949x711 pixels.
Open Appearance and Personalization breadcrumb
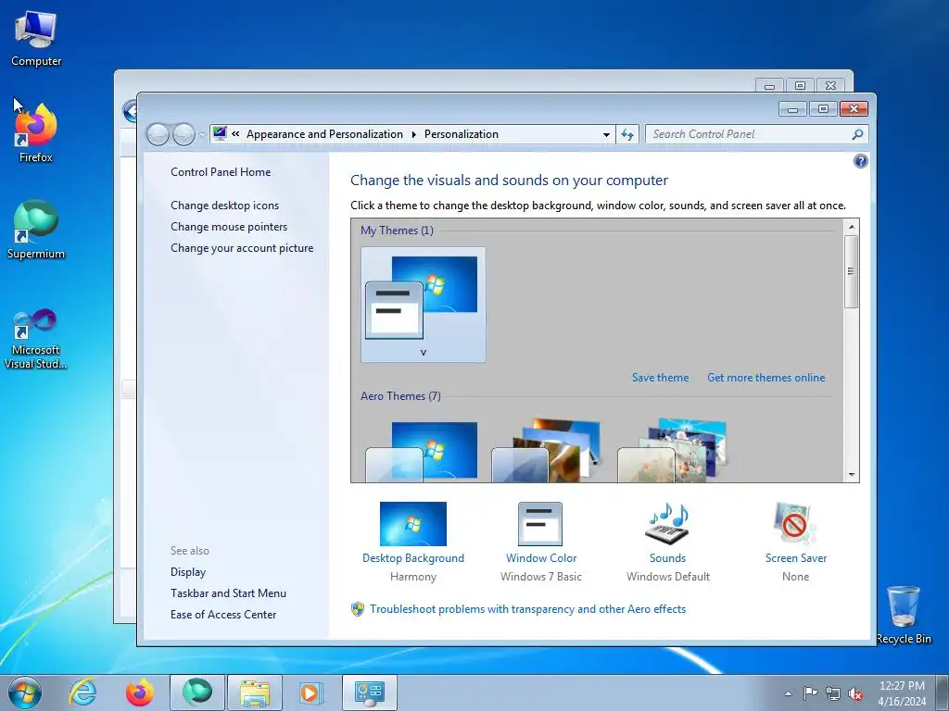pyautogui.click(x=324, y=134)
